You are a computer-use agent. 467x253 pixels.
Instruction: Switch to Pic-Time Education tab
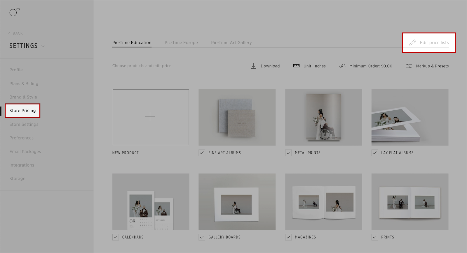point(132,43)
